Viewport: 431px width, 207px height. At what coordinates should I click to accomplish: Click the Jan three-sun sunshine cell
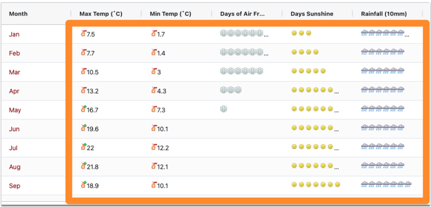(x=301, y=33)
